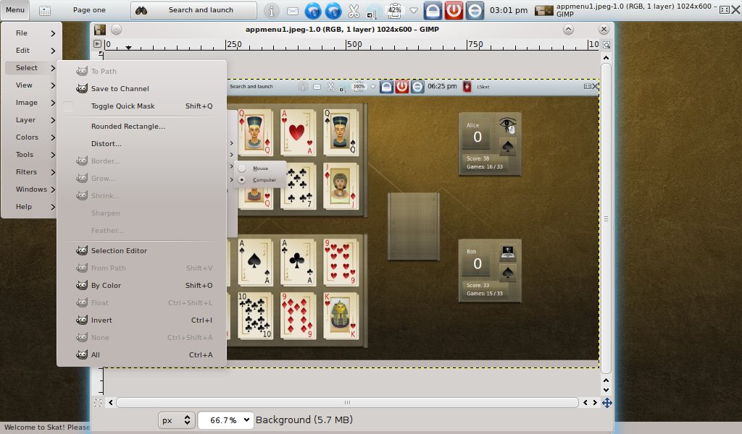Viewport: 742px width, 434px height.
Task: Click the pager icon beside Menu button
Action: [x=44, y=10]
